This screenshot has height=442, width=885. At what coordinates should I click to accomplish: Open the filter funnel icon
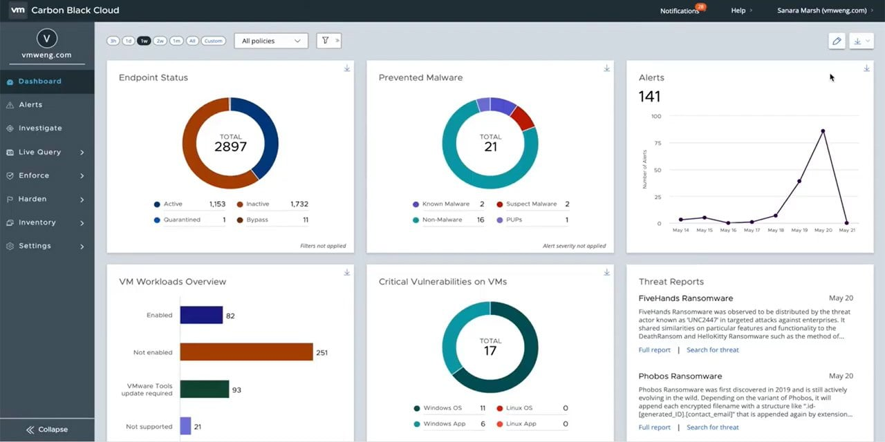(x=326, y=41)
